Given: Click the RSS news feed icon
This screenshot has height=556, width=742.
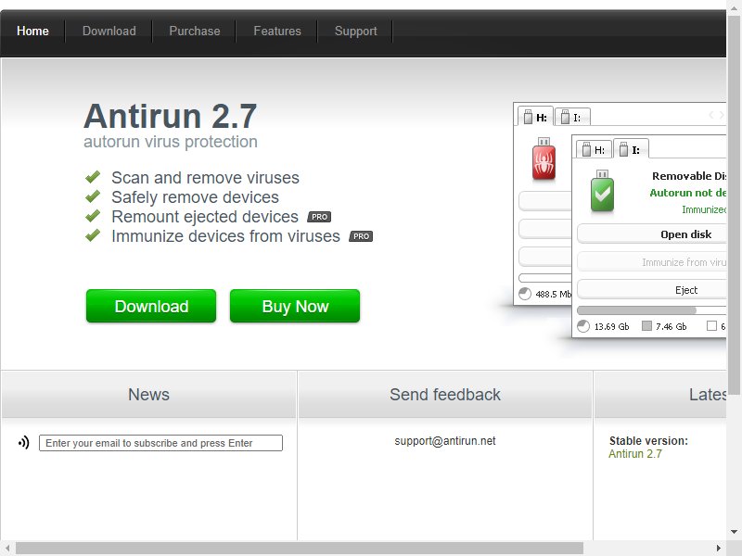Looking at the screenshot, I should pos(24,443).
